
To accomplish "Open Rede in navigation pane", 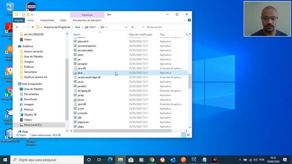I will (x=25, y=132).
